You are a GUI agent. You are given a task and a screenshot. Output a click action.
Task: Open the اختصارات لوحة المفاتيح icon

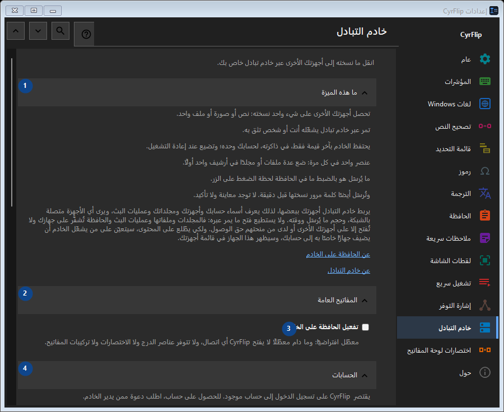click(x=485, y=350)
